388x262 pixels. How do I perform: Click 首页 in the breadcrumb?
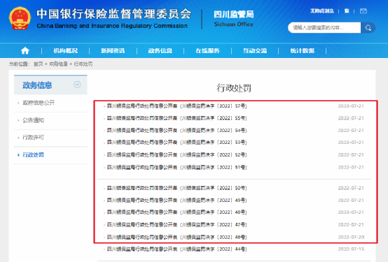pos(38,64)
